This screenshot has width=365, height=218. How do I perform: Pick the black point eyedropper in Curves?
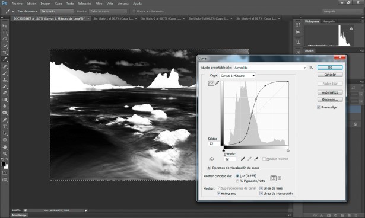[243, 159]
